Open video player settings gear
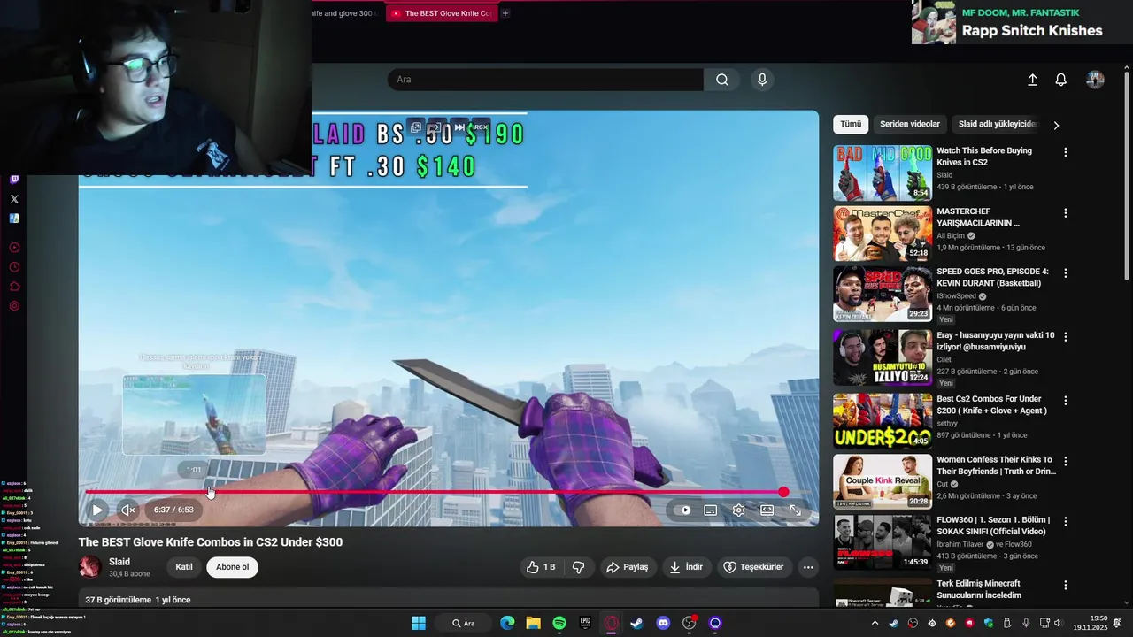This screenshot has width=1133, height=637. (738, 510)
